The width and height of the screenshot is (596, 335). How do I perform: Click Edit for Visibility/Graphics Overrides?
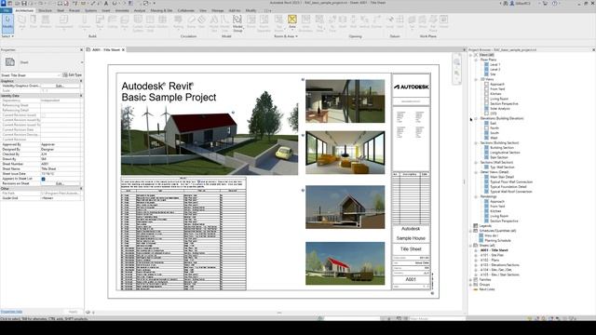pos(60,86)
